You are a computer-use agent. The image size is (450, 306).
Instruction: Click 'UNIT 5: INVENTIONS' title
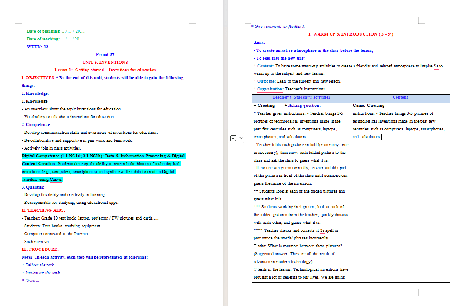point(105,62)
